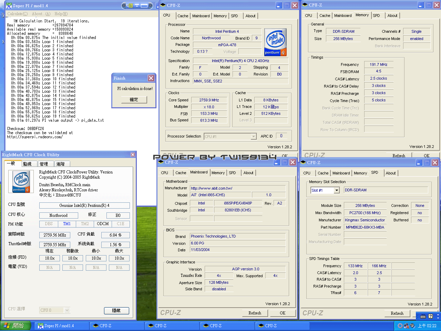
Task: Open the Processor Selection CPU #1 dropdown
Action: [253, 137]
